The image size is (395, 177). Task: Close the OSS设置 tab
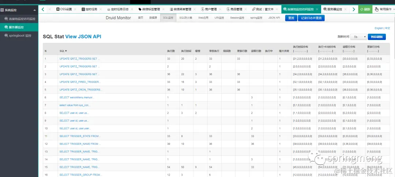75,9
